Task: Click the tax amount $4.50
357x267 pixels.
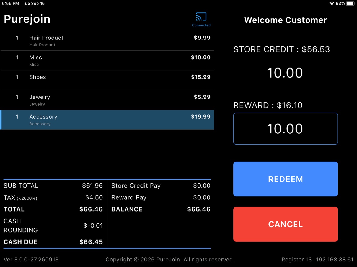Action: (94, 197)
